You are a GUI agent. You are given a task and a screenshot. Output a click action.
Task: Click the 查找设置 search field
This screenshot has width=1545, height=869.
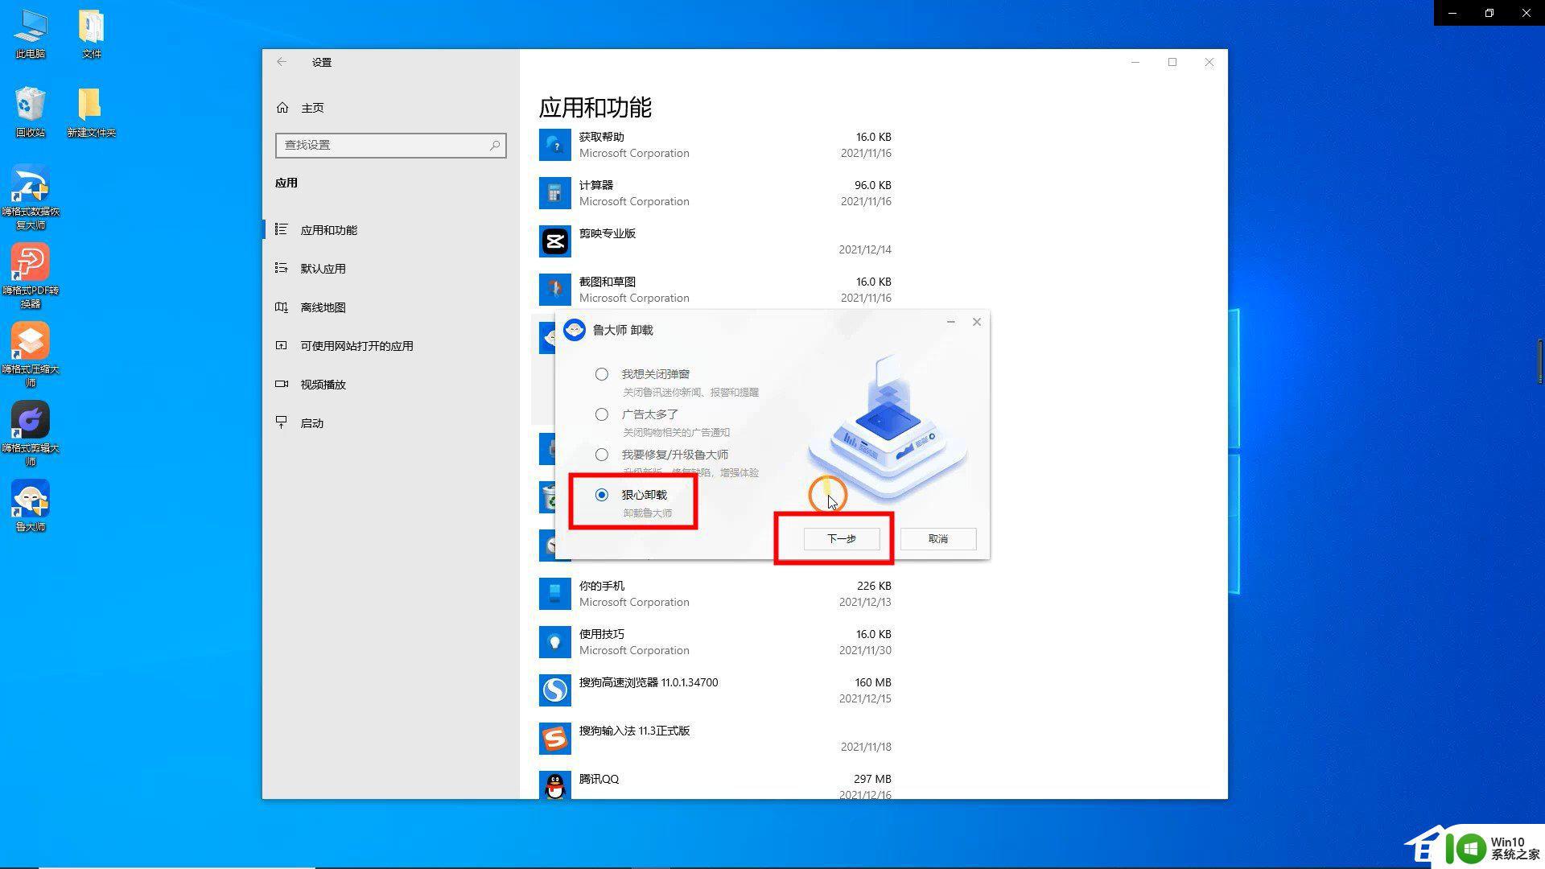pyautogui.click(x=390, y=145)
